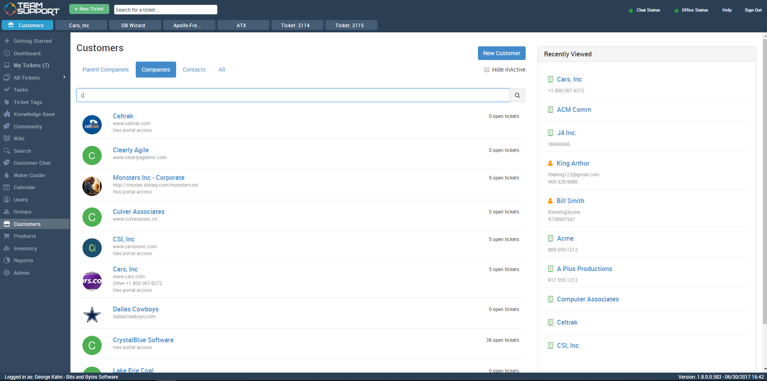Image resolution: width=767 pixels, height=381 pixels.
Task: Expand the All Tickets submenu arrow
Action: [x=64, y=77]
